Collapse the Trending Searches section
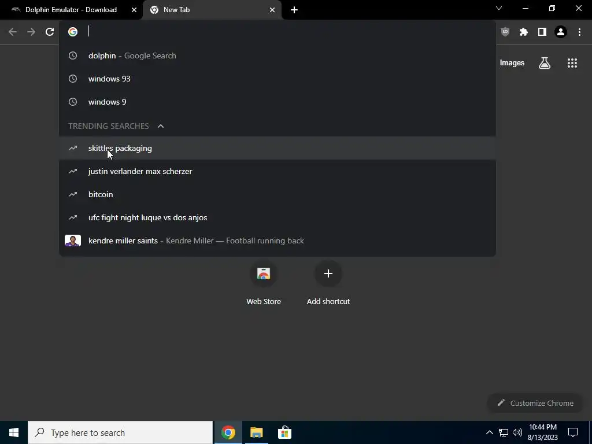This screenshot has height=444, width=592. point(161,126)
